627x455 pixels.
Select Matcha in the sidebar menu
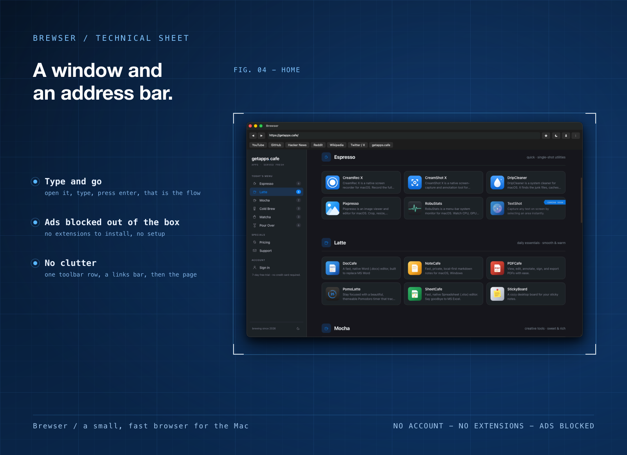point(277,217)
